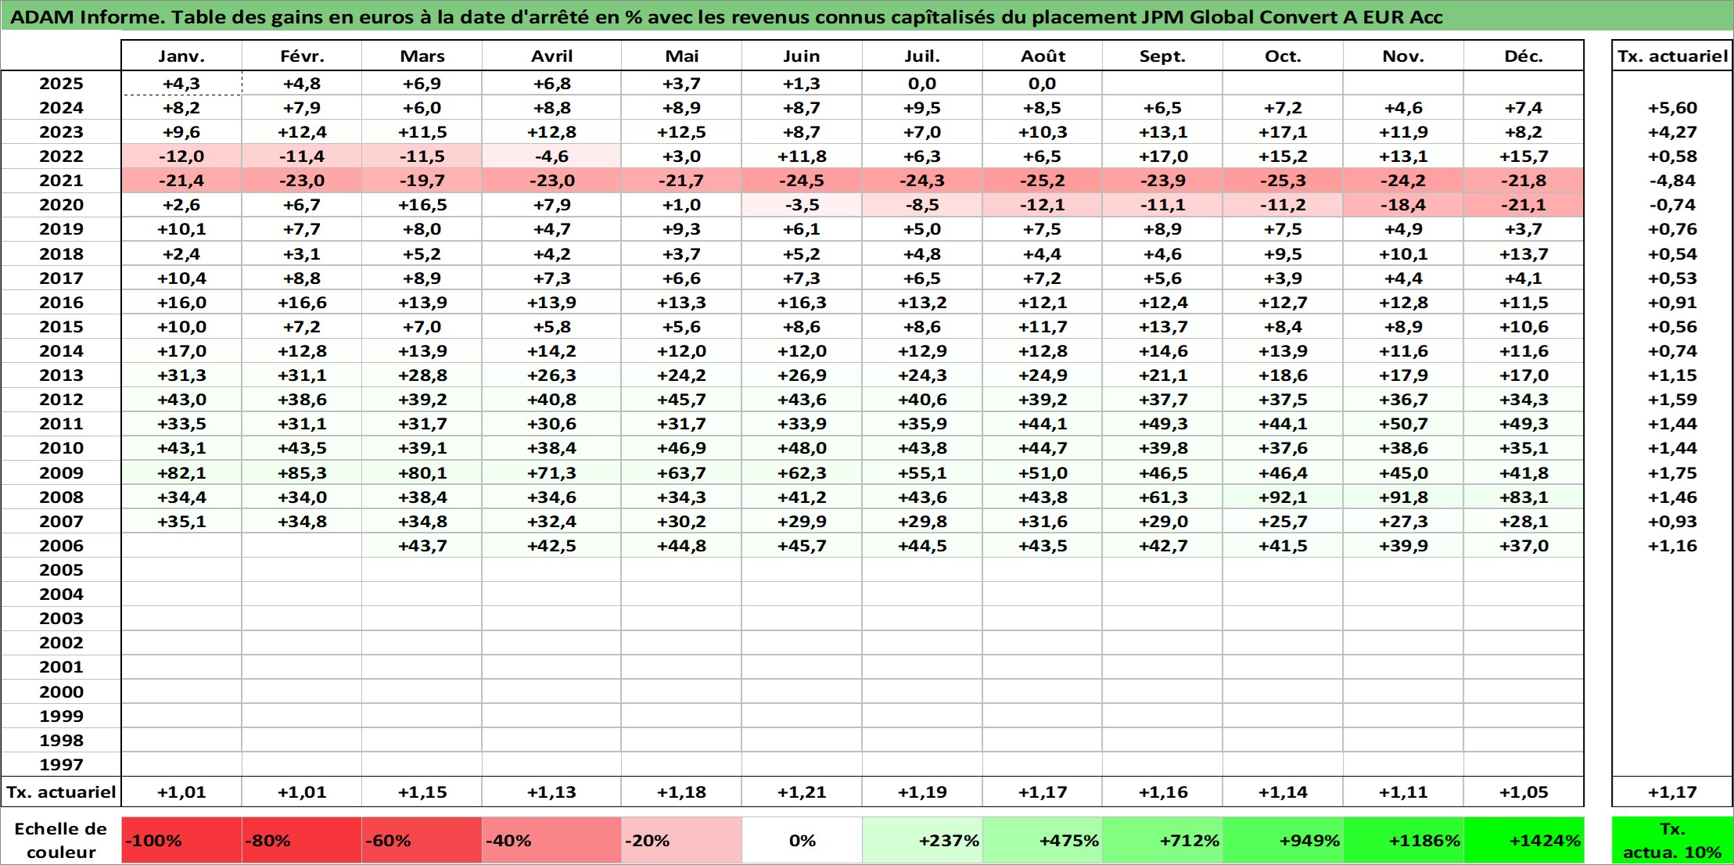Click the Echelle de couleur label
Viewport: 1734px width, 865px height.
(61, 841)
